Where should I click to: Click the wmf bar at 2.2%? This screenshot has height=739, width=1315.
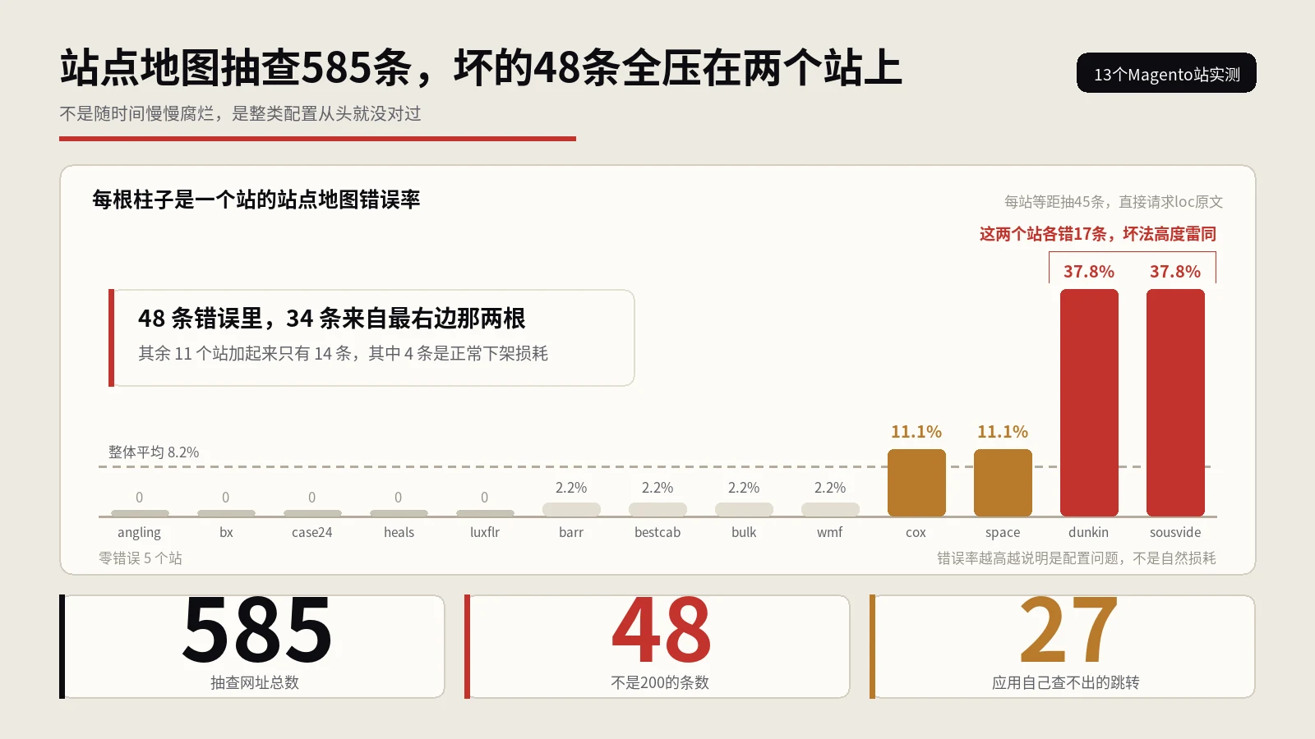coord(830,510)
